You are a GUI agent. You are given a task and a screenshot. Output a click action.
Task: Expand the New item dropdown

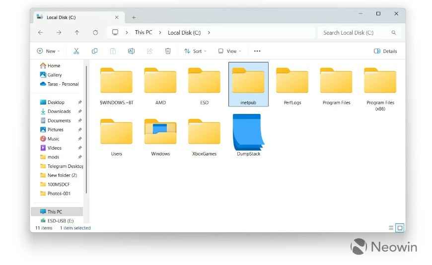[48, 51]
